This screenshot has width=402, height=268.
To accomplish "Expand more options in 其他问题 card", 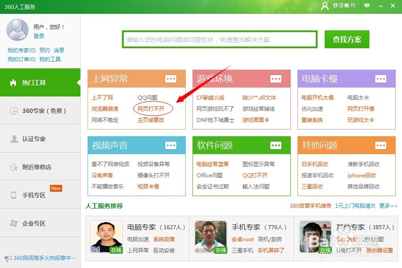I will (x=381, y=146).
